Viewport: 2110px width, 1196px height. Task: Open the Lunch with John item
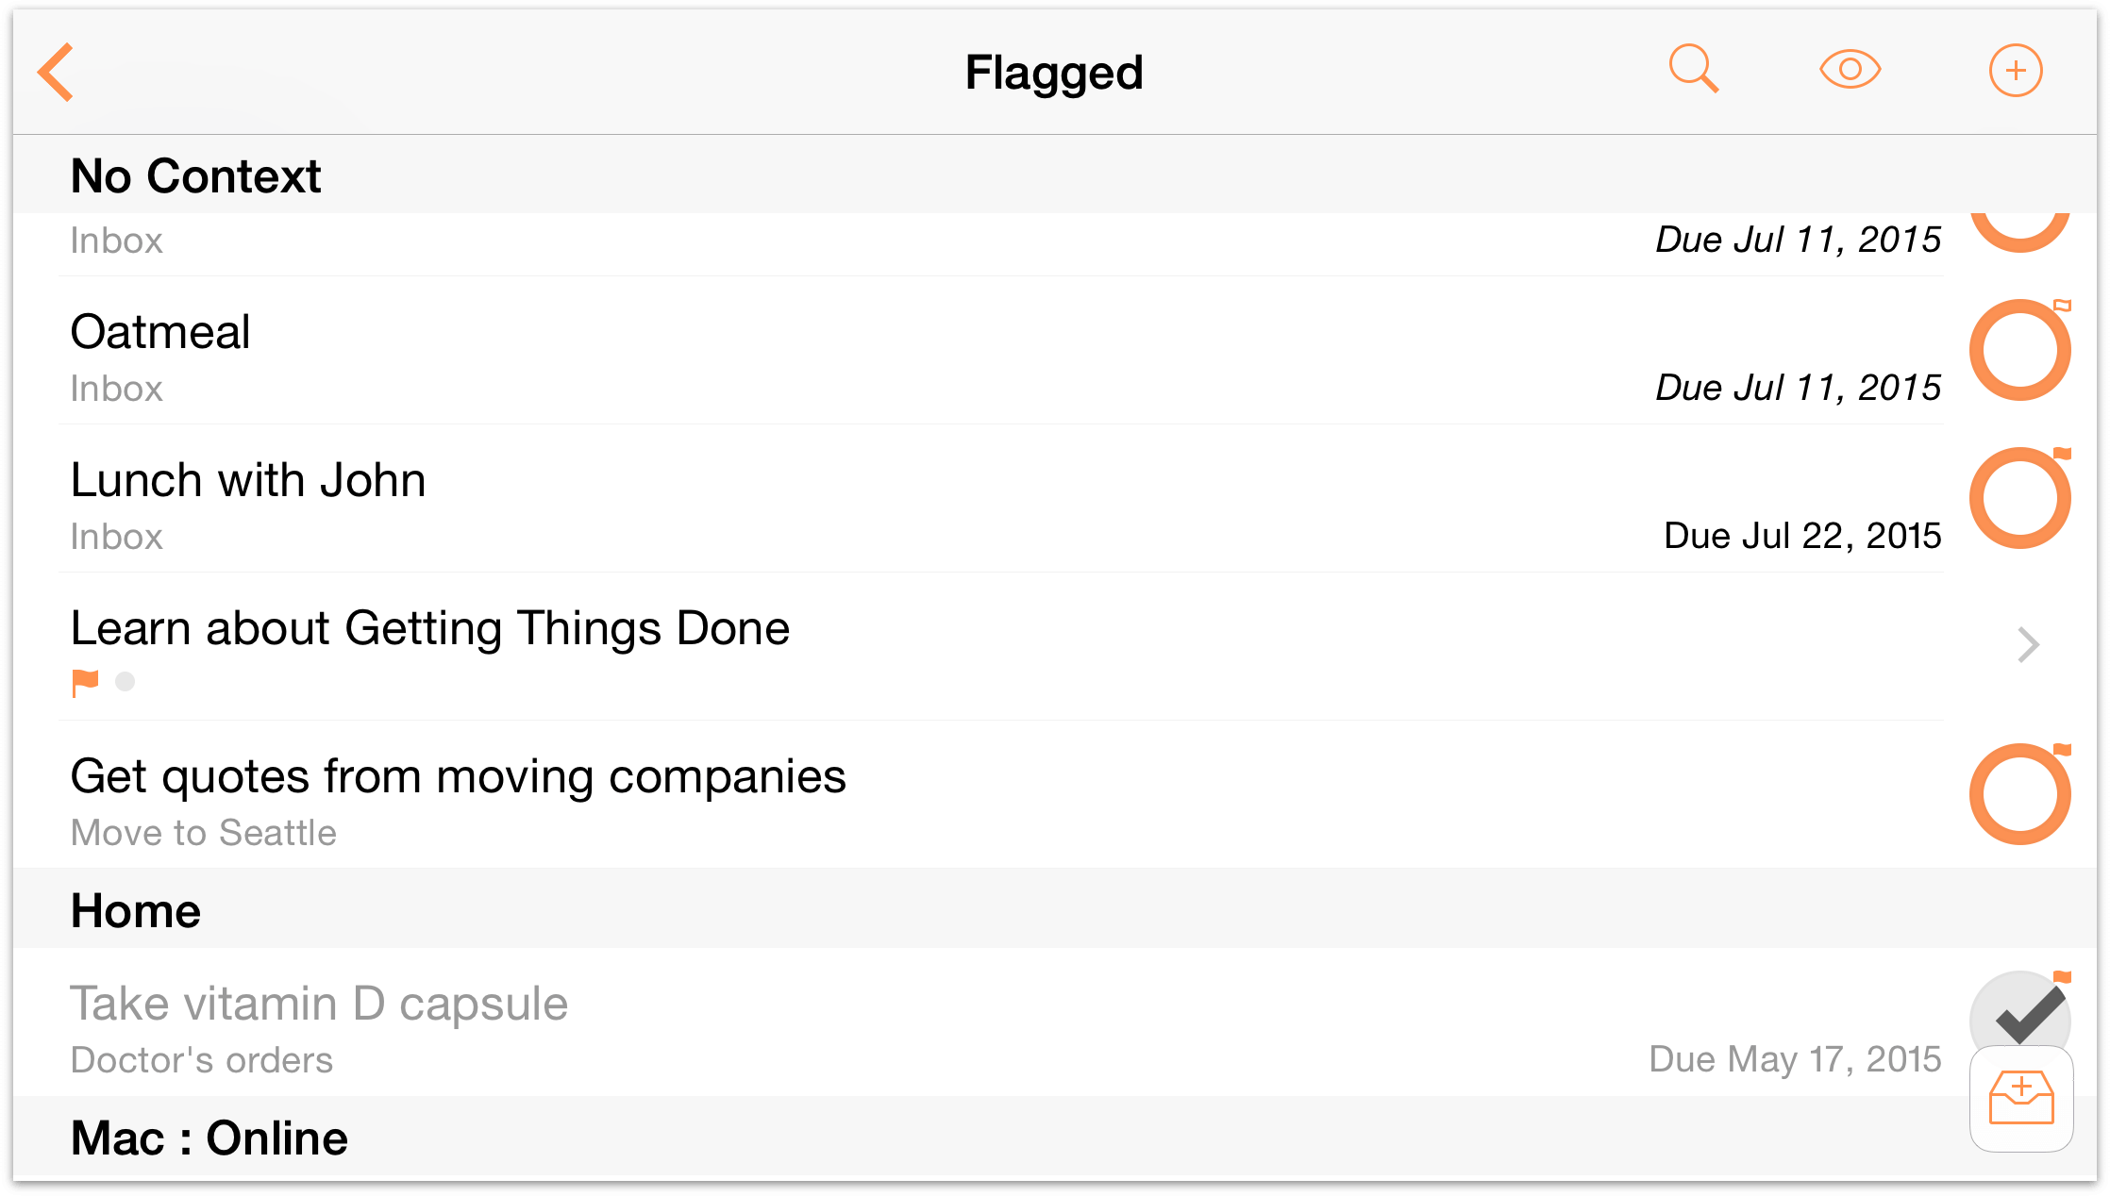click(248, 481)
